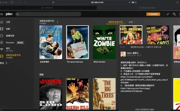
Task: Open the White Zombie poster
Action: 104,42
